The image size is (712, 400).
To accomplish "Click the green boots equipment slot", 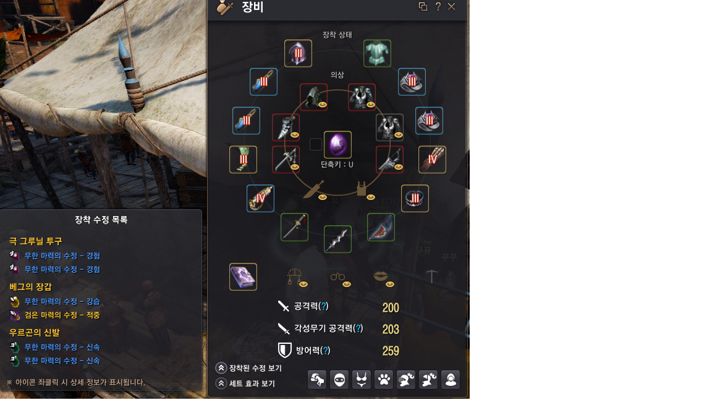I will pos(243,159).
